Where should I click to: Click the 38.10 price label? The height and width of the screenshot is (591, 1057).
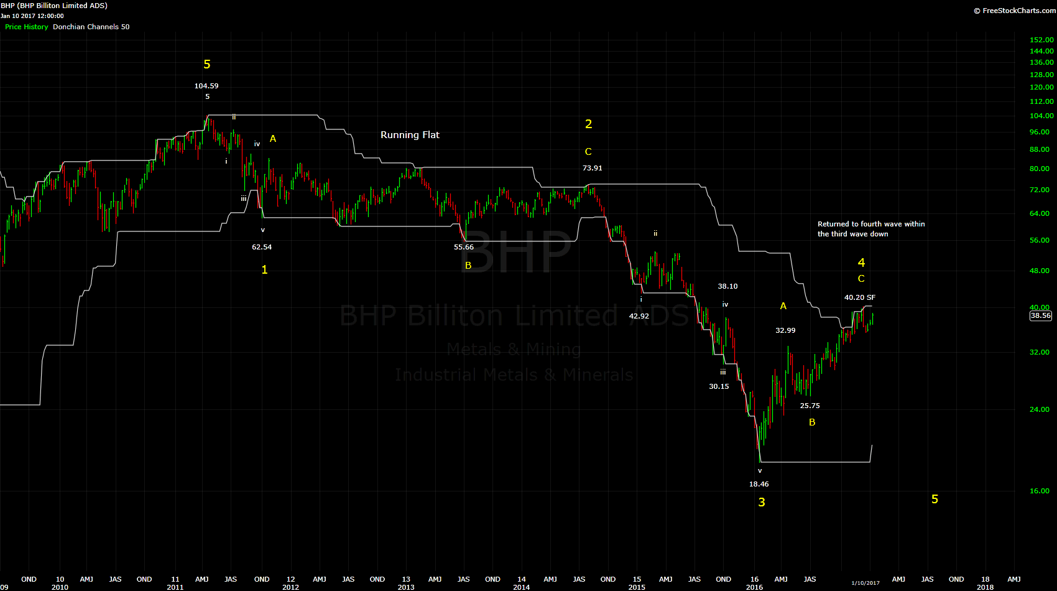(728, 286)
